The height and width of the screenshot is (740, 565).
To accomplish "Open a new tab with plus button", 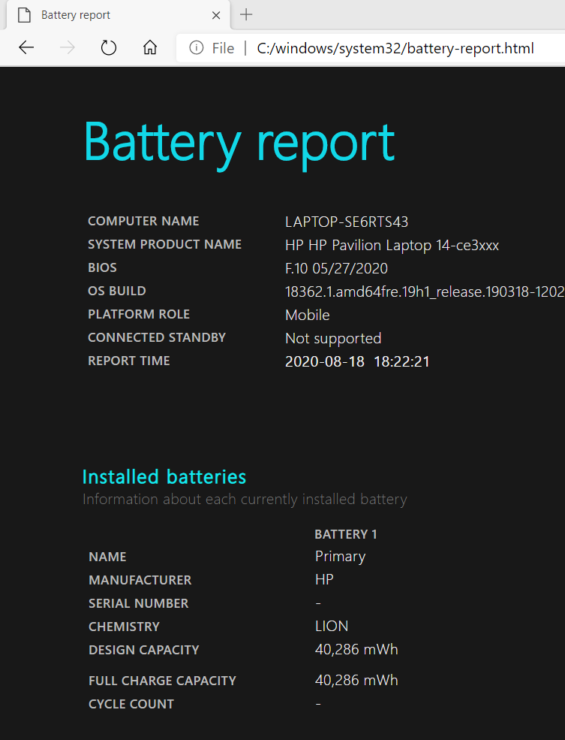I will 246,14.
